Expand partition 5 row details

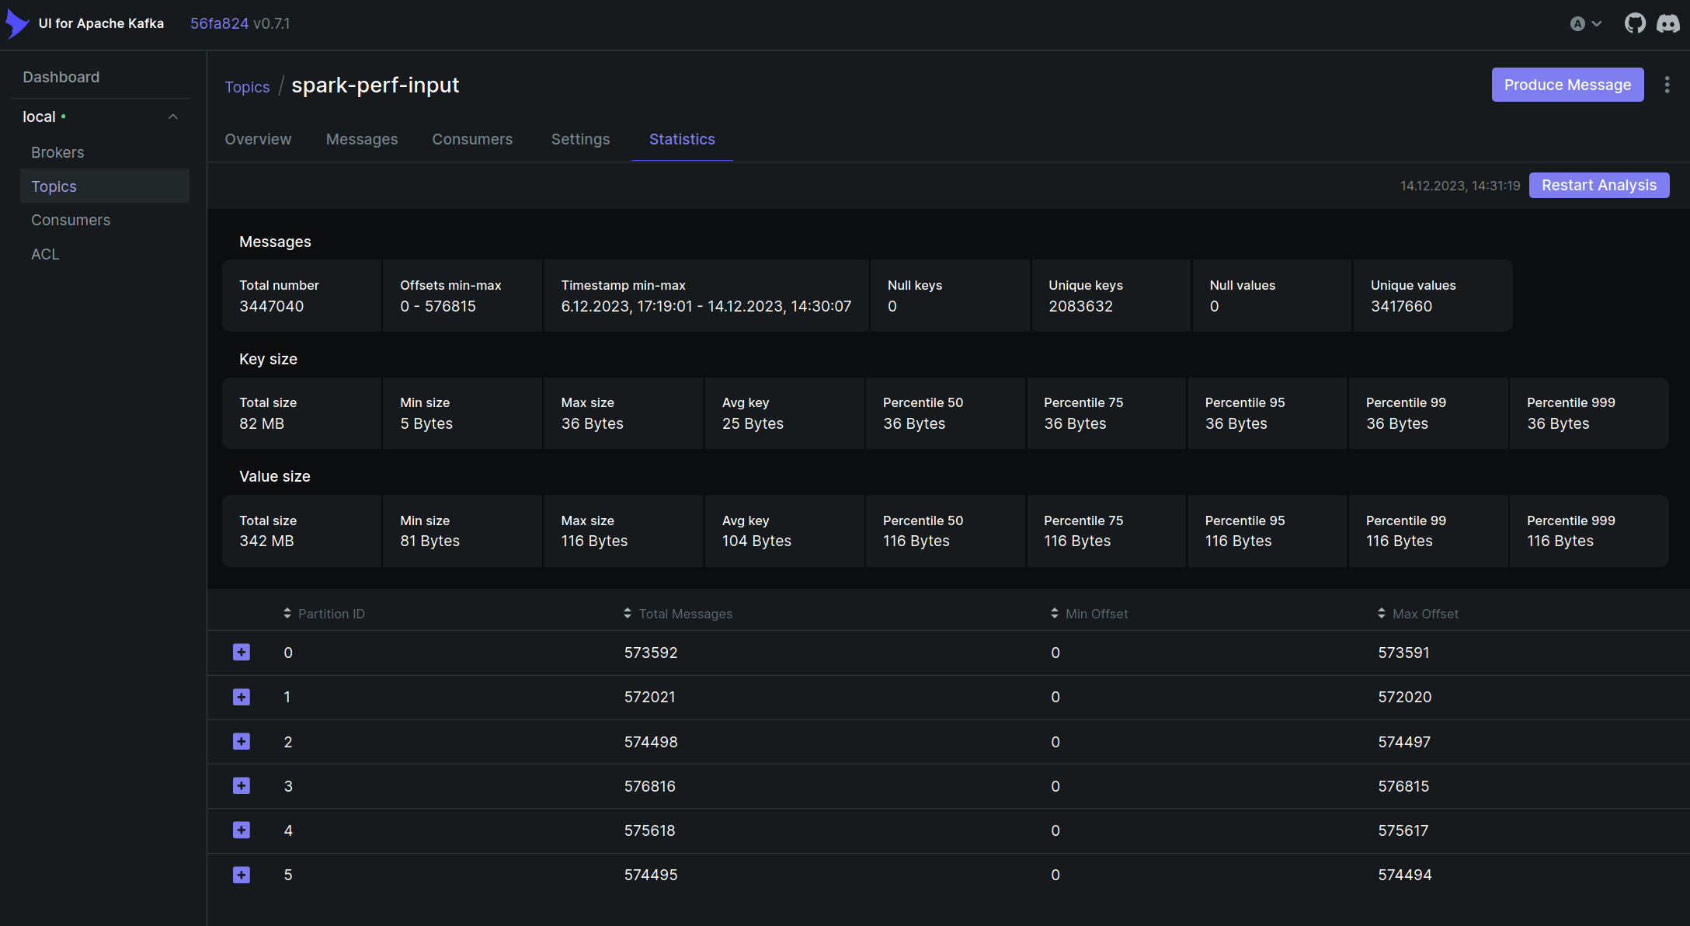pos(242,875)
